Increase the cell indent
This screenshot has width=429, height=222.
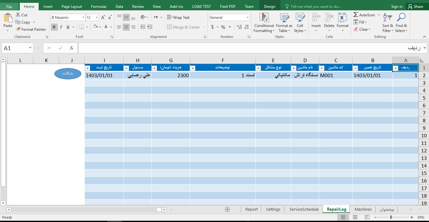click(150, 27)
